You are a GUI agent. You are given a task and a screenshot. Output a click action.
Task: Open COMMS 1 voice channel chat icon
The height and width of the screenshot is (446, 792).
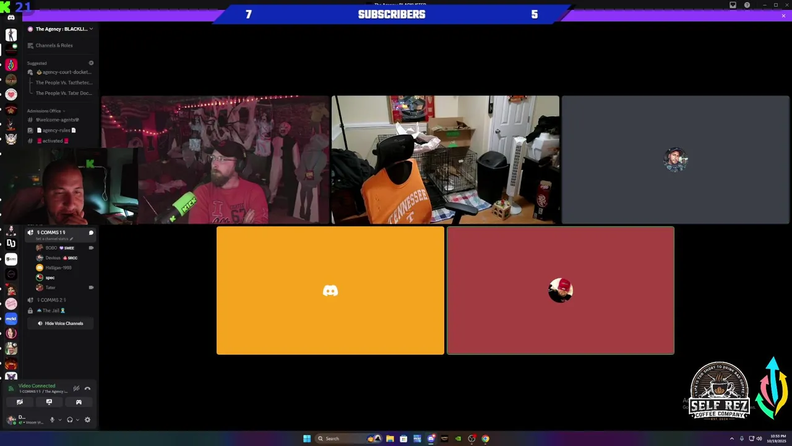[91, 233]
